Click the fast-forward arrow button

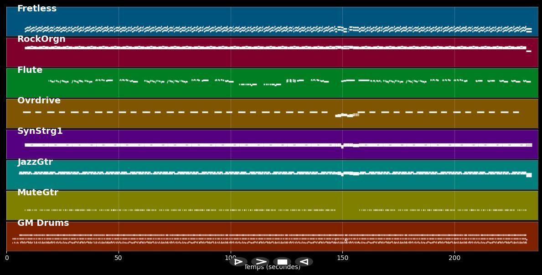click(261, 262)
